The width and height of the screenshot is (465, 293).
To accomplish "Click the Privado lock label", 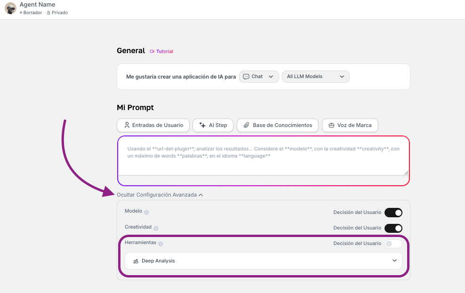I will (x=57, y=12).
